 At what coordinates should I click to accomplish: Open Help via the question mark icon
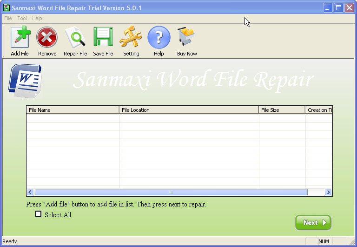click(159, 37)
